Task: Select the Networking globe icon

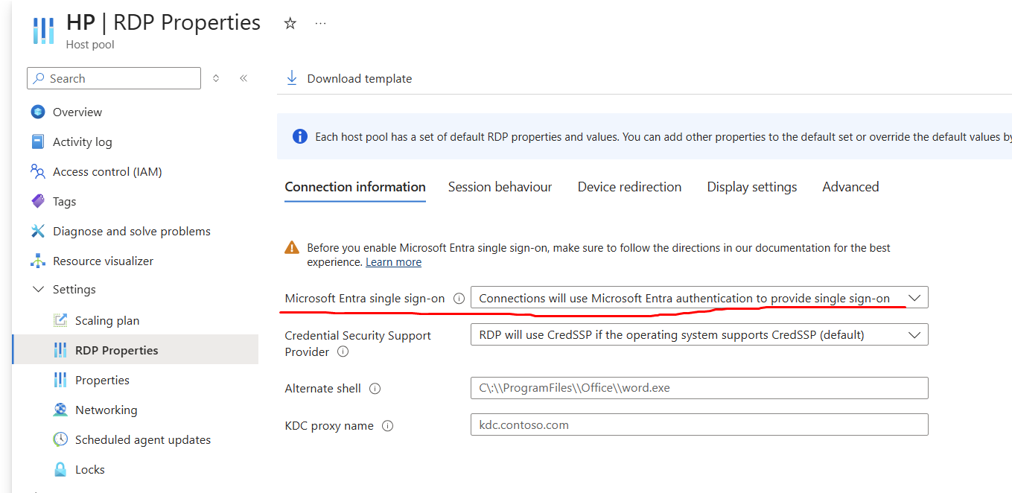Action: point(61,410)
